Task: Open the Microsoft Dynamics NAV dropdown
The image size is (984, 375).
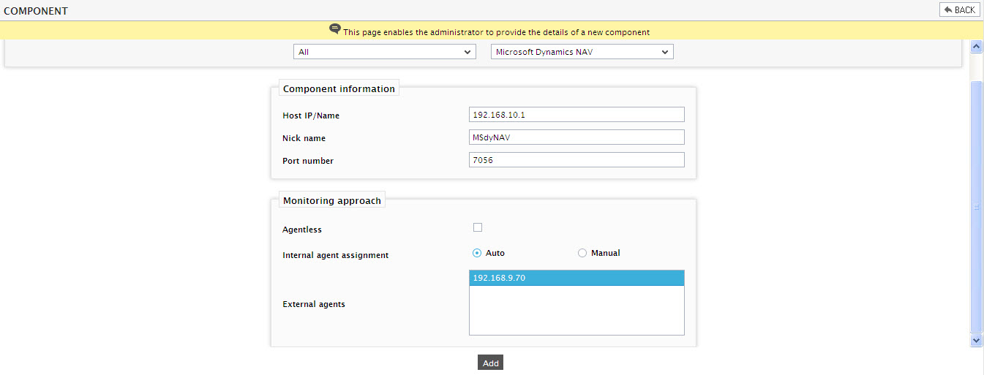Action: point(582,52)
